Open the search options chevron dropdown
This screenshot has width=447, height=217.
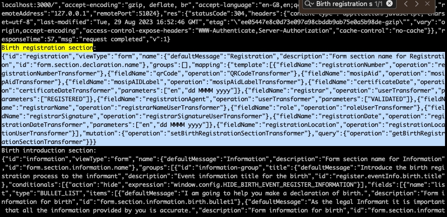pyautogui.click(x=312, y=4)
